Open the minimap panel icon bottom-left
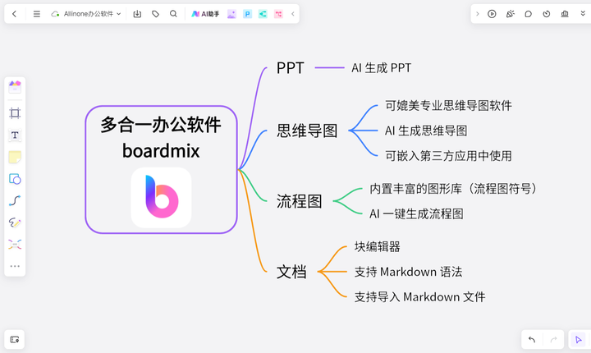Screen dimensions: 591x353 pos(14,339)
